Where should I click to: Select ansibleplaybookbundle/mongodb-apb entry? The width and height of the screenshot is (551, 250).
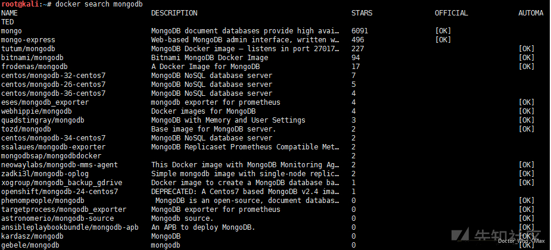70,227
